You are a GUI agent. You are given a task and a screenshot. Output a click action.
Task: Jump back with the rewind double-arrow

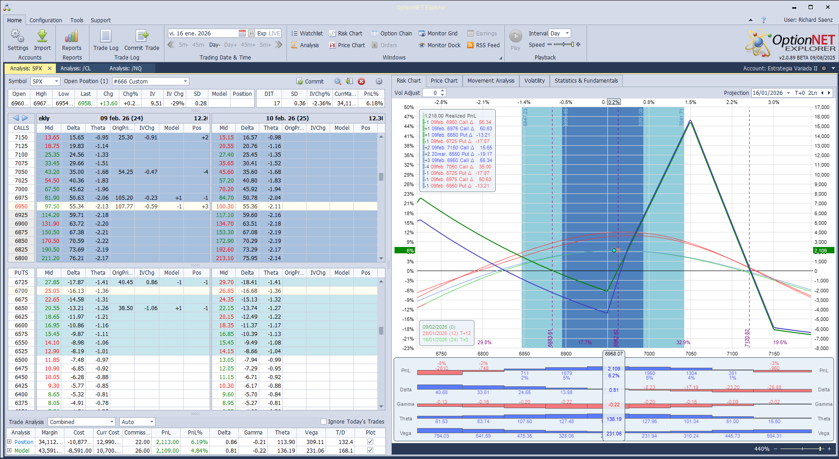(x=171, y=44)
